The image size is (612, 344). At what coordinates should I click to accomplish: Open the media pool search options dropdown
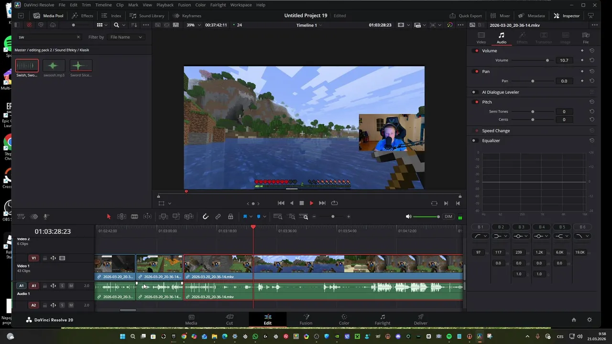123,25
